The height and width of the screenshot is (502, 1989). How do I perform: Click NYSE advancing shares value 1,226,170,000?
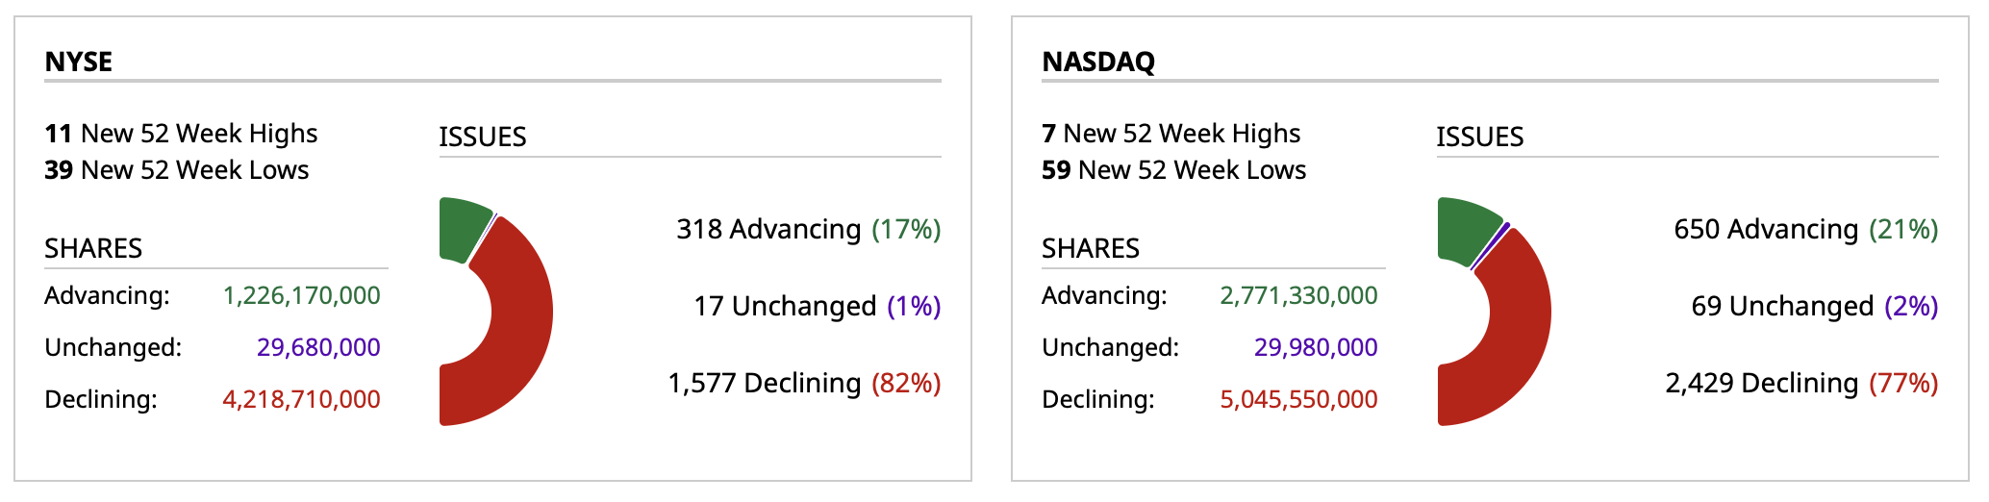click(301, 295)
